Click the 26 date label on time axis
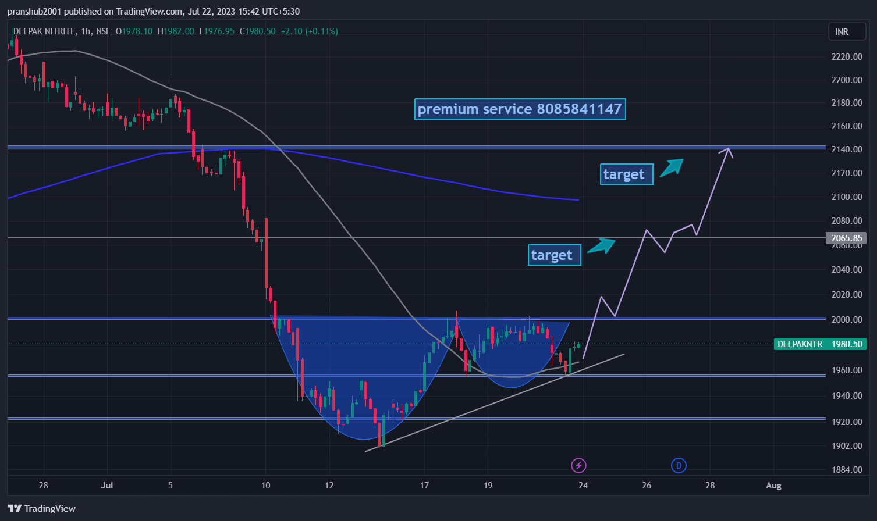This screenshot has width=877, height=521. tap(647, 485)
